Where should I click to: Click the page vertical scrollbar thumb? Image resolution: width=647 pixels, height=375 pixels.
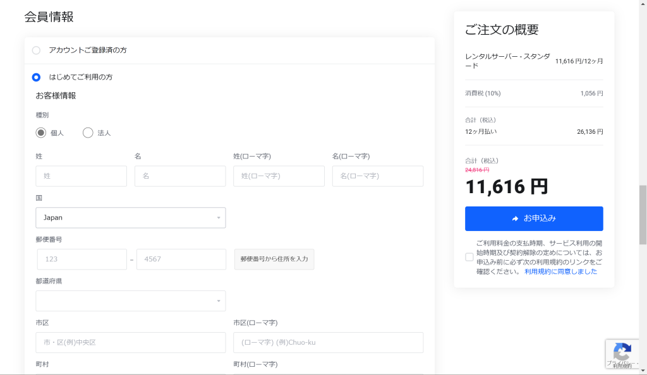[643, 215]
